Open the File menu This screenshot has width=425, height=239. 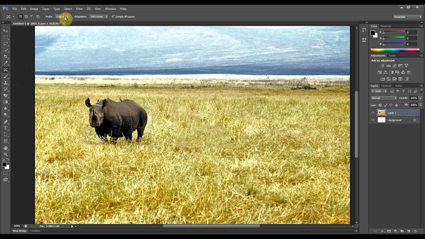click(x=15, y=9)
